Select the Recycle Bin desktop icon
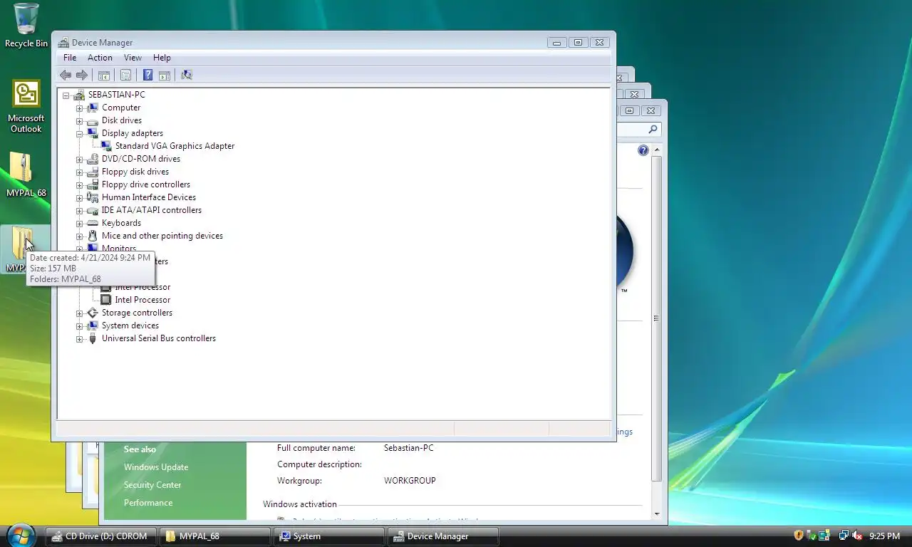The image size is (912, 547). (26, 25)
